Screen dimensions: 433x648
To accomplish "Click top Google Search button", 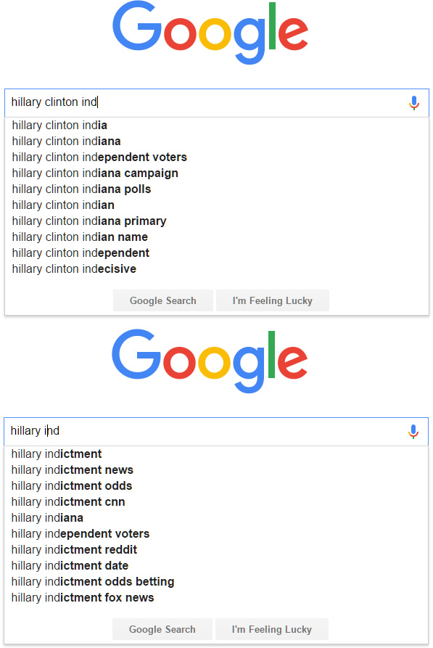I will [x=163, y=300].
